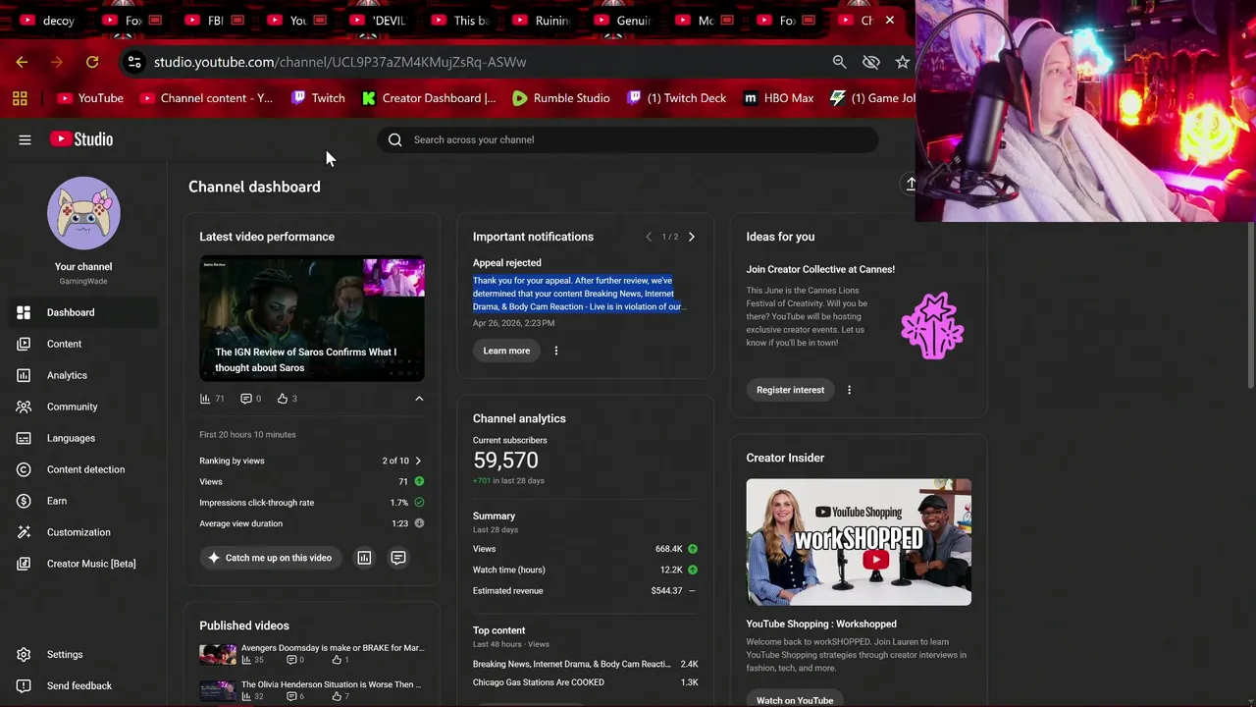The image size is (1256, 707).
Task: Click the crossed-eye tracking icon in address bar
Action: coord(870,62)
